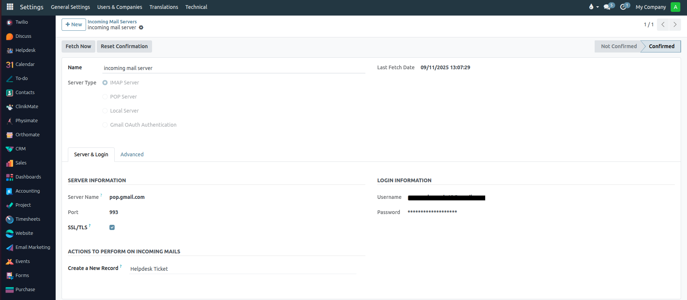Launch the Calendar app icon

[x=10, y=64]
